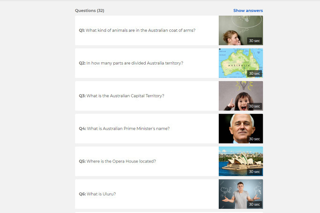Open Q2 about divided Australia territory
Image resolution: width=320 pixels, height=213 pixels.
tap(147, 63)
